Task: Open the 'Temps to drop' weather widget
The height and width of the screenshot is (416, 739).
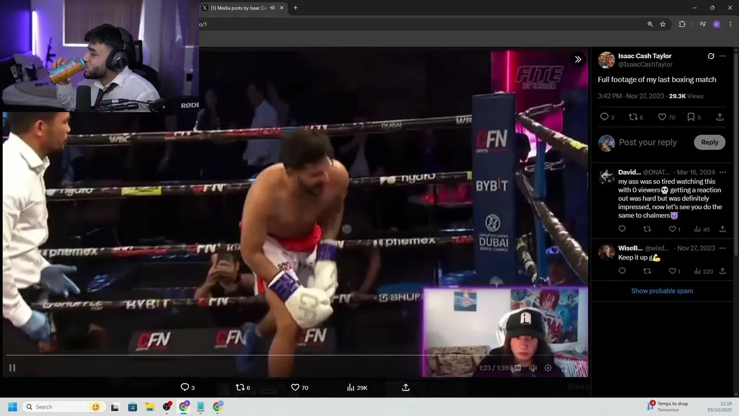Action: (669, 407)
